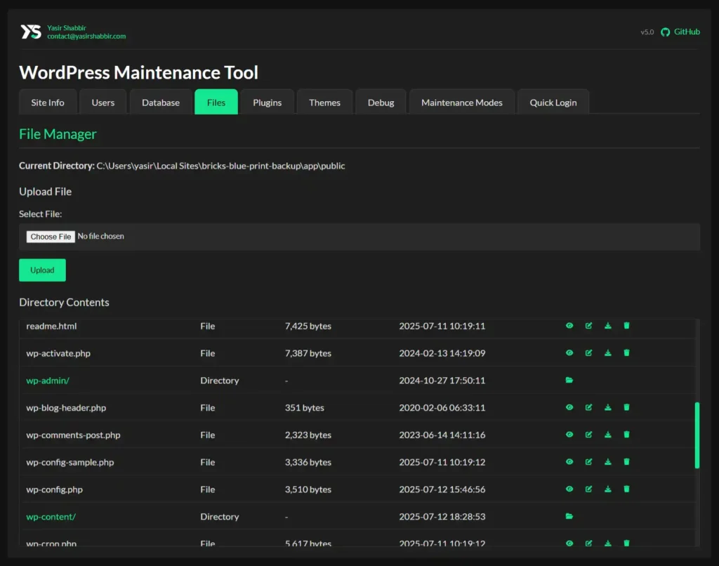Click the YS logo icon

coord(31,32)
